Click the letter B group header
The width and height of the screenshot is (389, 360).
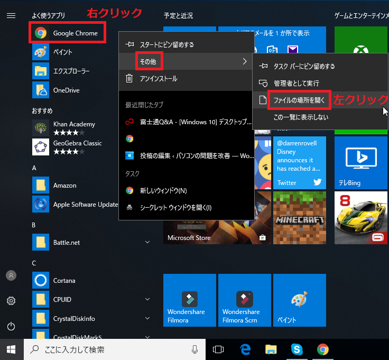[x=34, y=225]
